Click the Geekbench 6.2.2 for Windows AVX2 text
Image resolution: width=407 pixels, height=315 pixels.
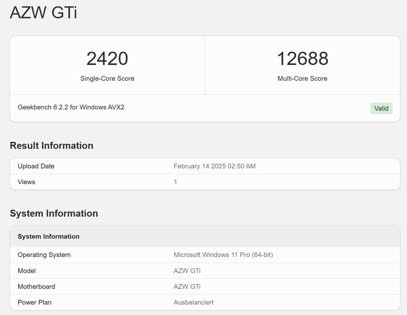(x=71, y=107)
